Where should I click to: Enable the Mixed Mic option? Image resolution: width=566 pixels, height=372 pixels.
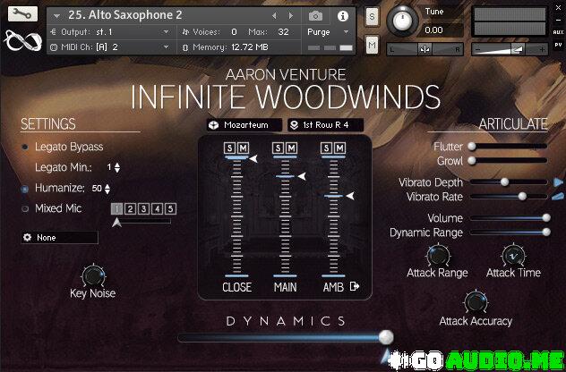click(26, 208)
